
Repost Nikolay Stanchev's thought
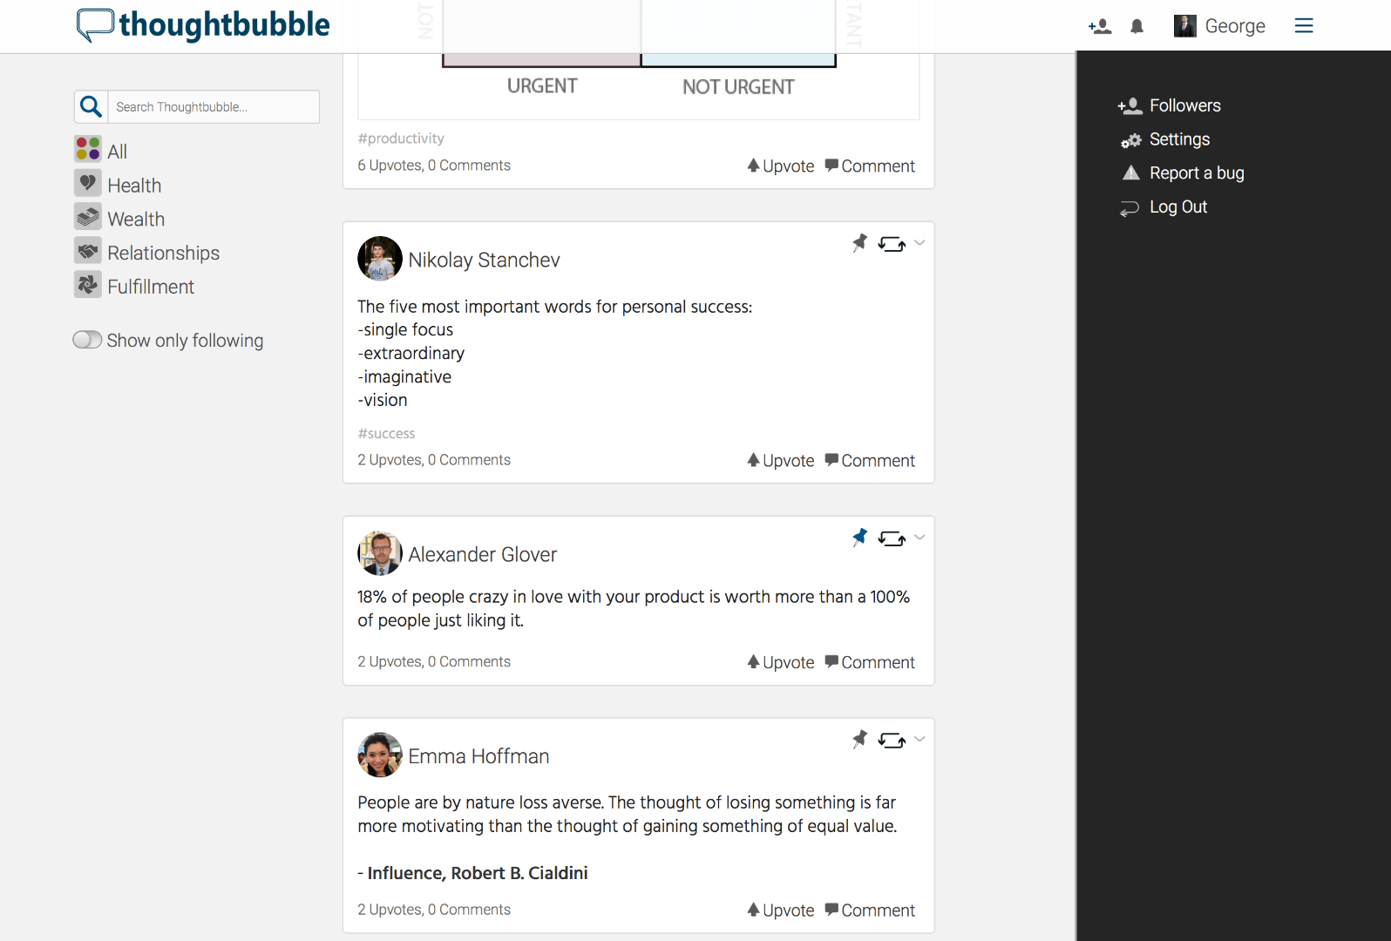coord(891,244)
